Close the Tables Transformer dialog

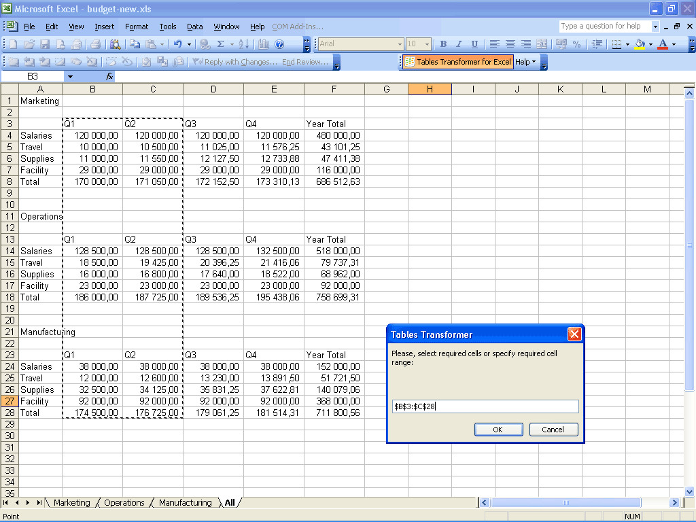tap(574, 334)
